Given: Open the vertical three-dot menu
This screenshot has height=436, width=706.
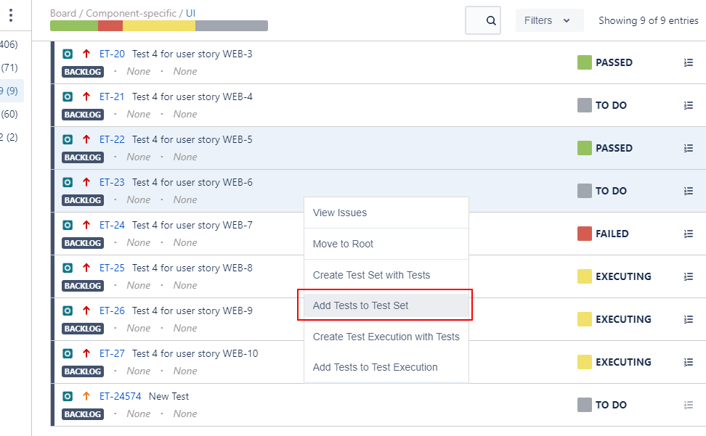Looking at the screenshot, I should [x=11, y=15].
